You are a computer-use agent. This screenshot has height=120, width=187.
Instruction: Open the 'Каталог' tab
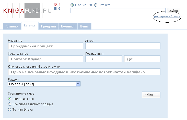pyautogui.click(x=30, y=25)
